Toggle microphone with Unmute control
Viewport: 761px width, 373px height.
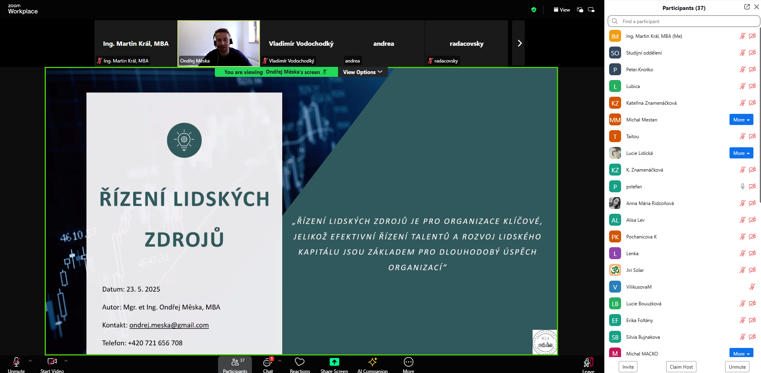point(16,363)
